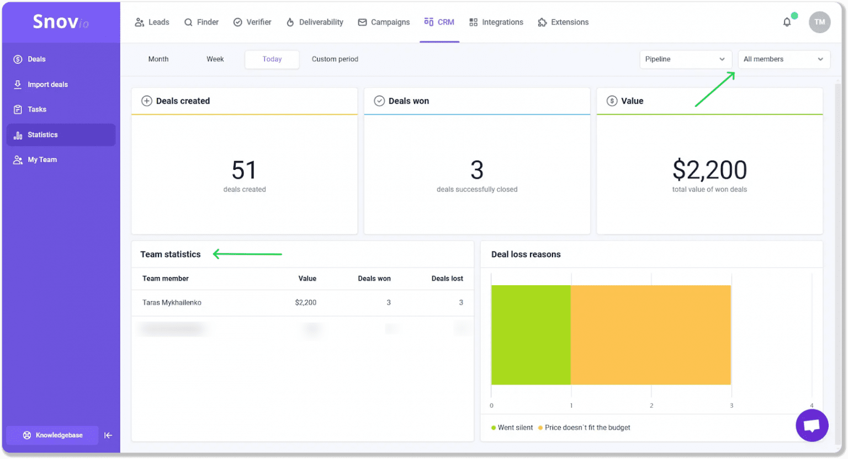Expand the Pipeline dropdown
The image size is (848, 459).
click(685, 59)
